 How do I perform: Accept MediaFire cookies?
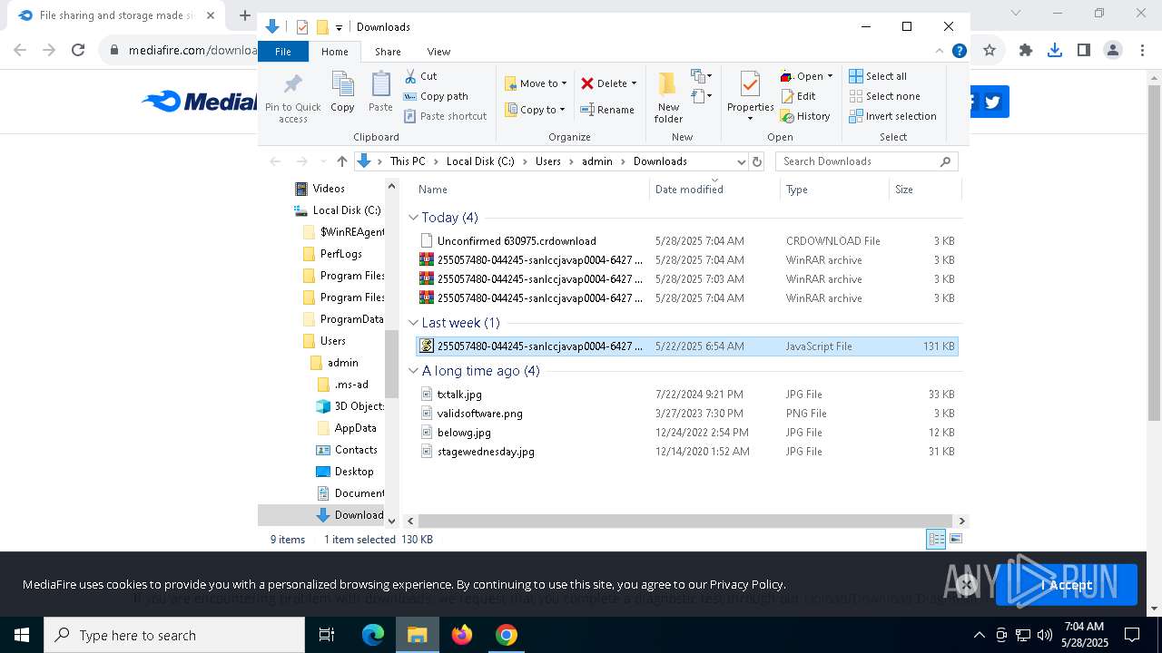coord(1067,585)
